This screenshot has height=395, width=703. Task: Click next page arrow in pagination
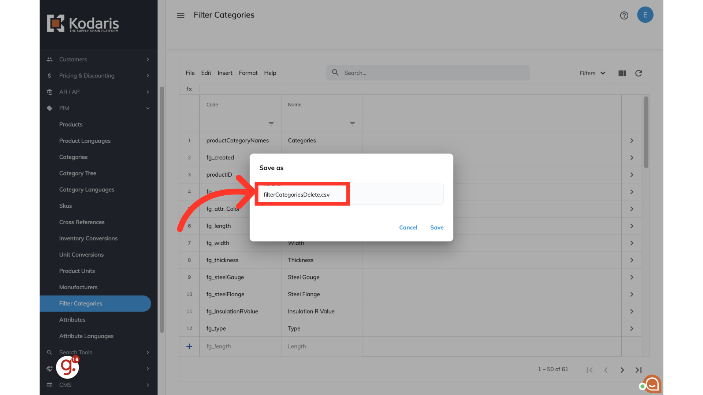[622, 370]
